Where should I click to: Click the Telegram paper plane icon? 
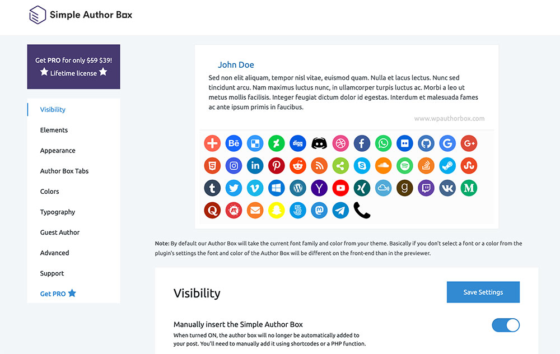coord(340,210)
